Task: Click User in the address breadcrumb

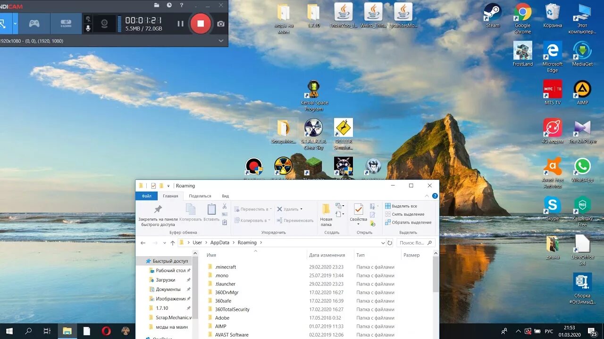Action: (x=197, y=243)
